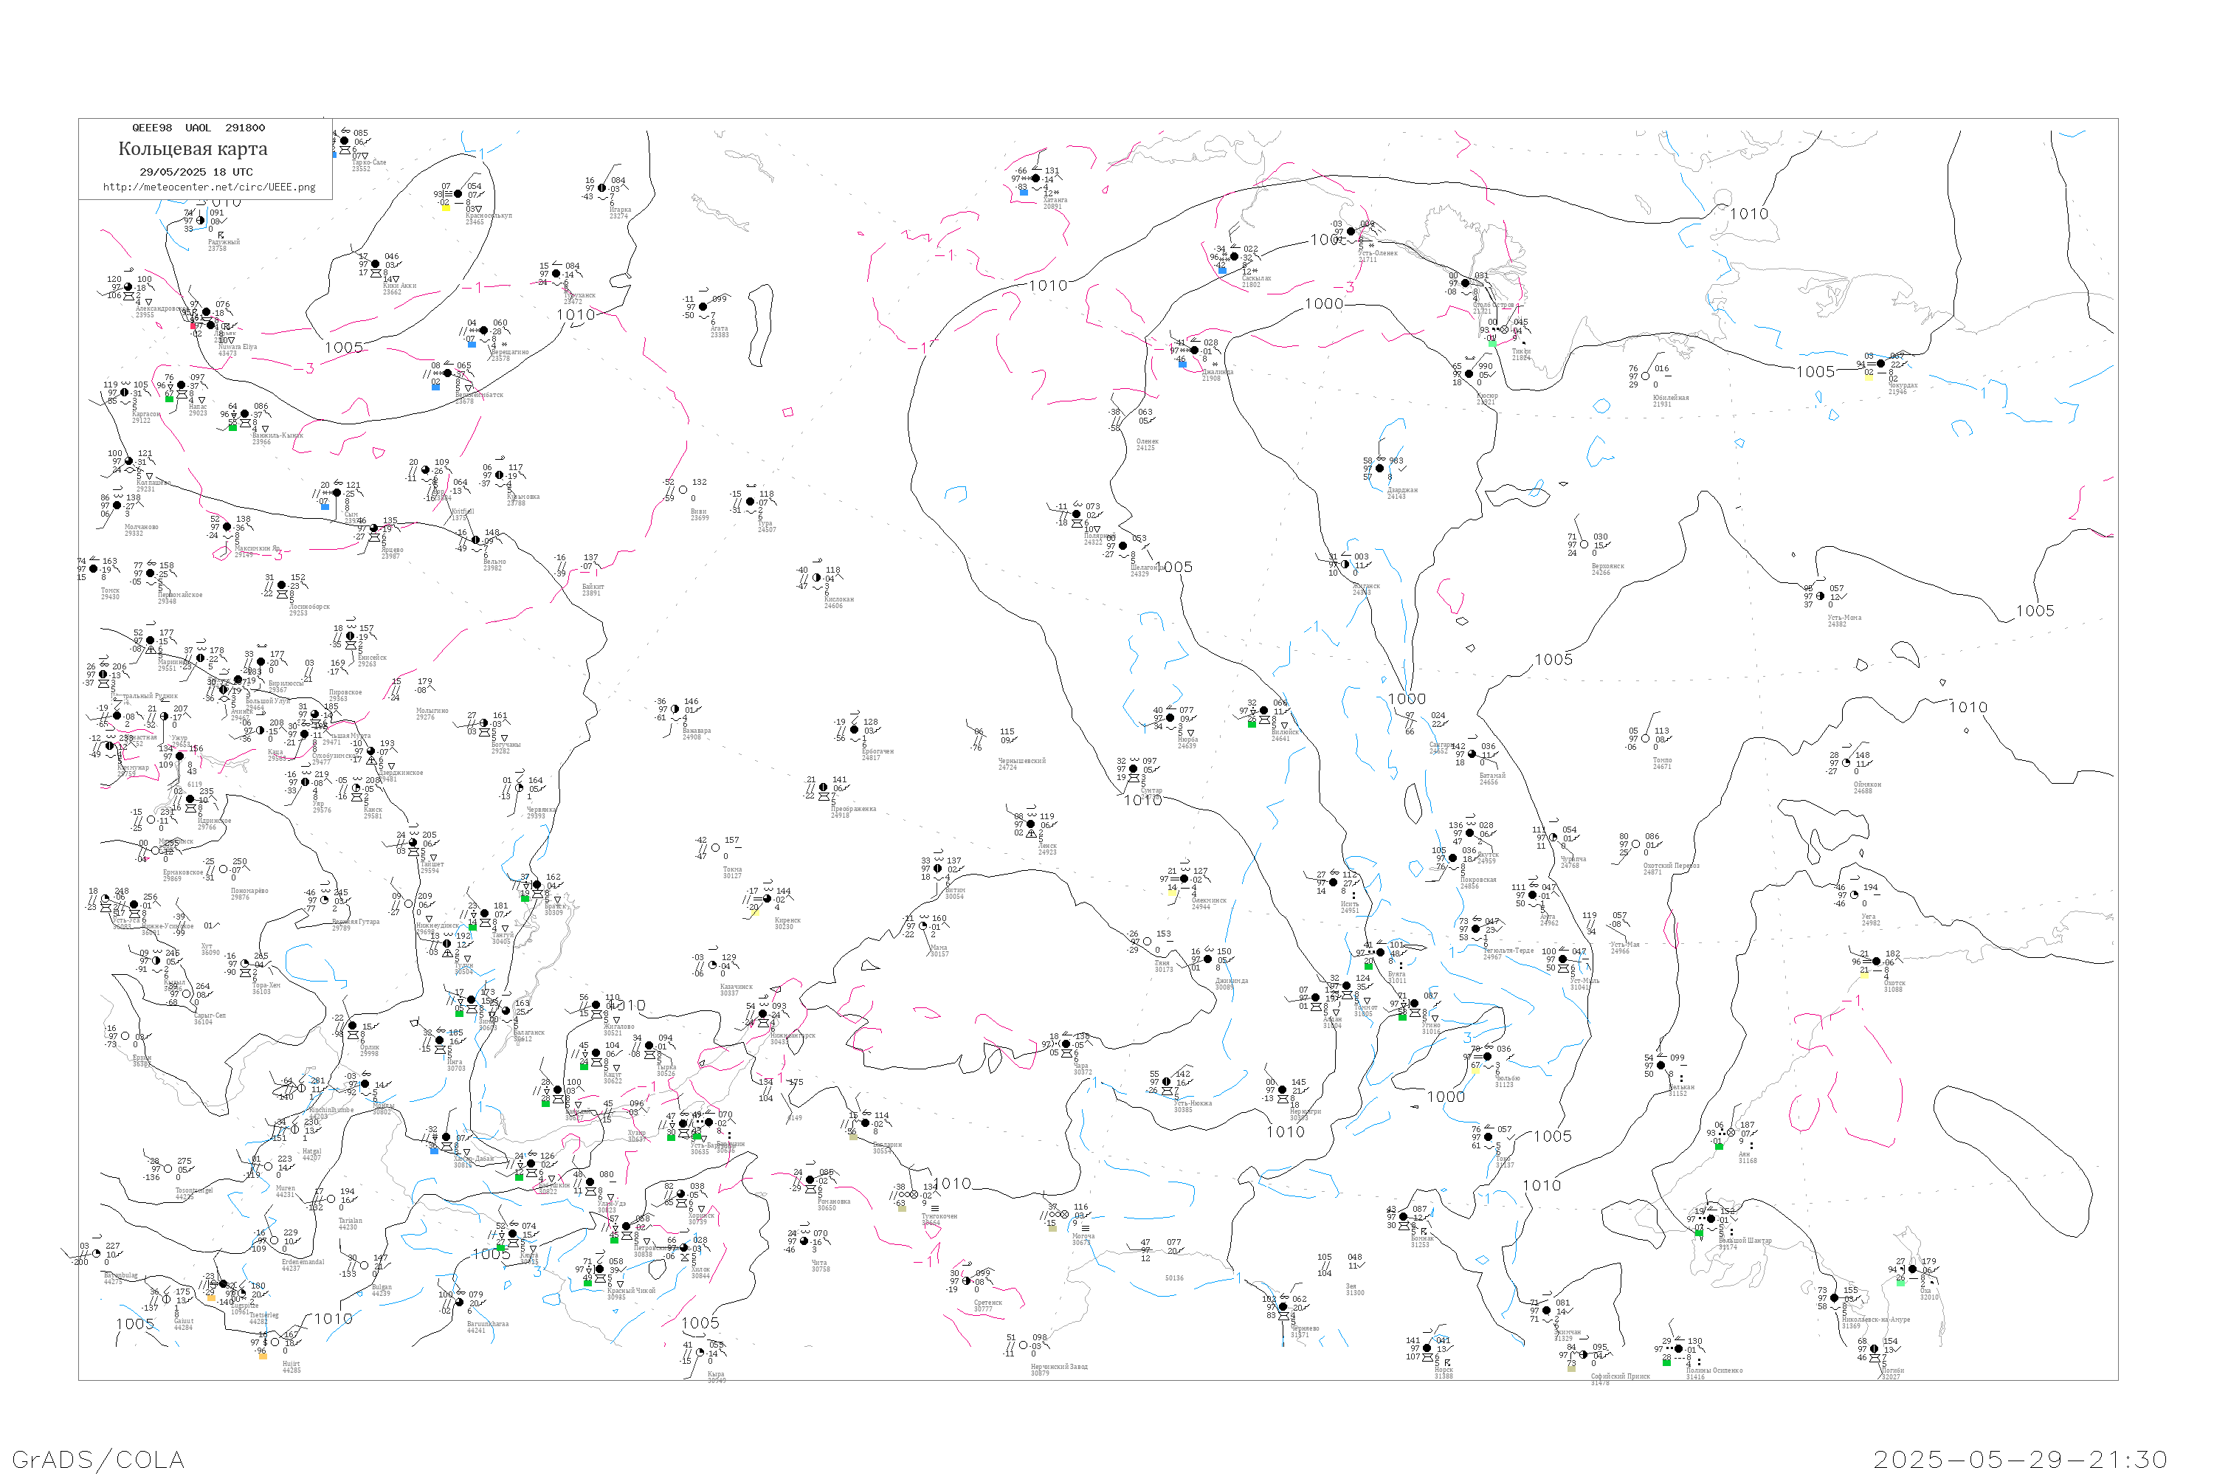Click the Аян crossed-circle station symbol
The height and width of the screenshot is (1476, 2214).
(1731, 1134)
